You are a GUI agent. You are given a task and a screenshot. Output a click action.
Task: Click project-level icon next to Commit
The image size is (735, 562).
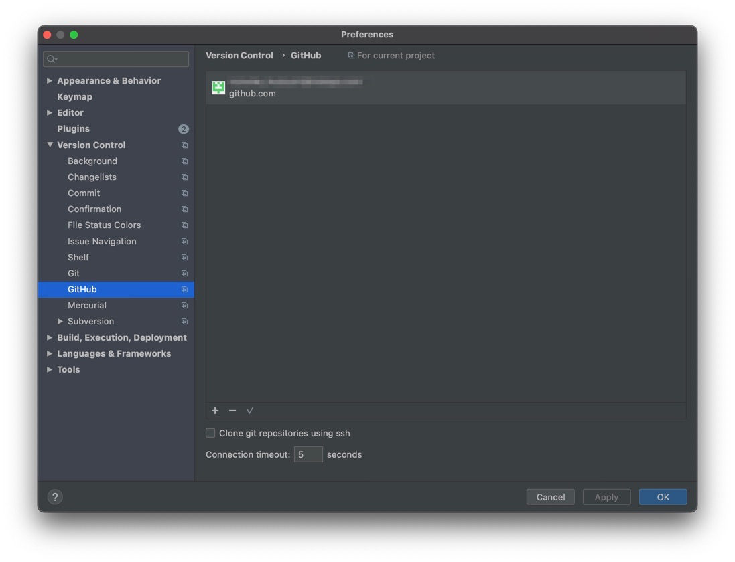(x=184, y=193)
